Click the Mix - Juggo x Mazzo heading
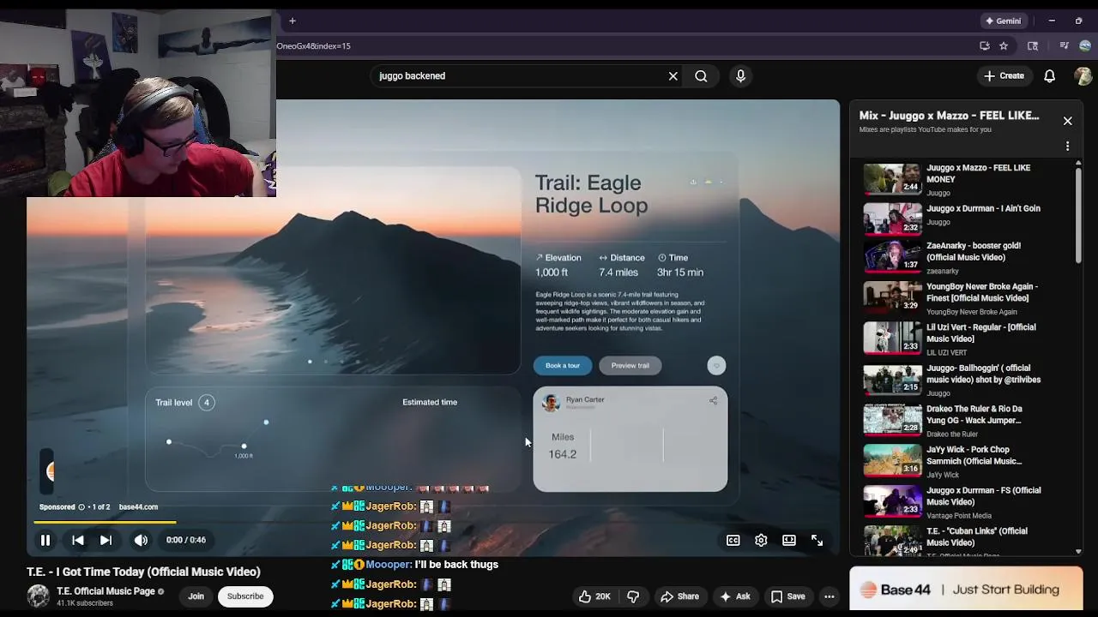This screenshot has width=1098, height=617. tap(949, 116)
